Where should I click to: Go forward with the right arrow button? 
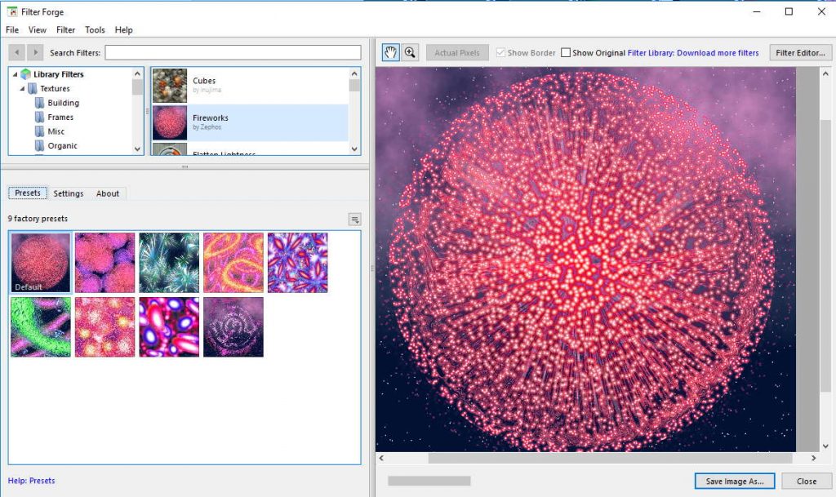pos(35,52)
